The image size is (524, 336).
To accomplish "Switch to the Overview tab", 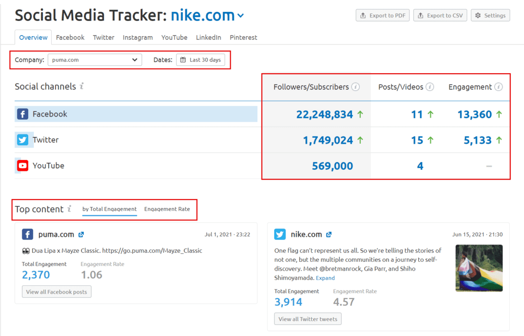I will coord(33,37).
